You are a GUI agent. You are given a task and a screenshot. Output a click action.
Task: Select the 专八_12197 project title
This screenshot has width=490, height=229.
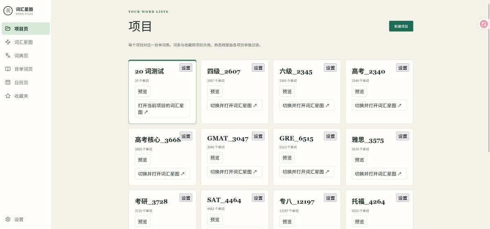(x=297, y=202)
